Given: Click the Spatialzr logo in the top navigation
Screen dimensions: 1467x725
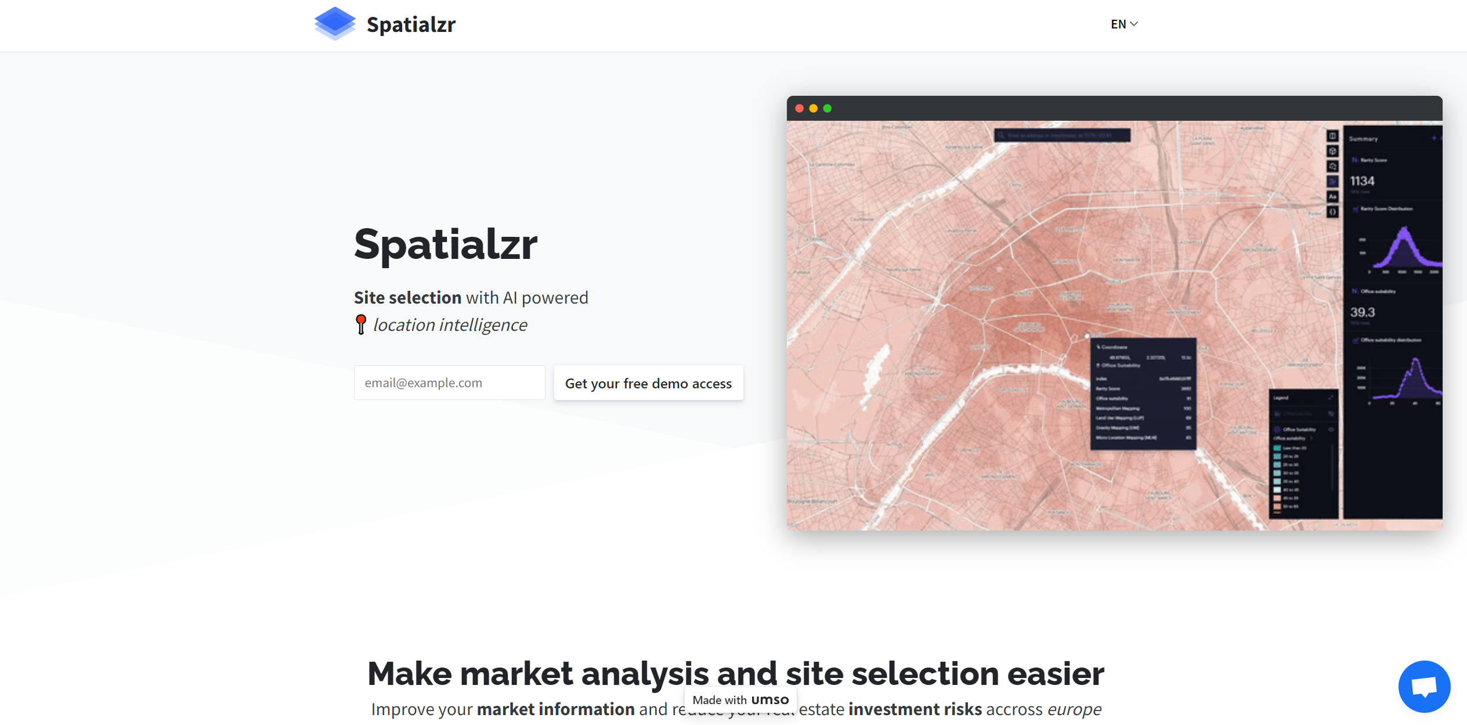Looking at the screenshot, I should 385,24.
